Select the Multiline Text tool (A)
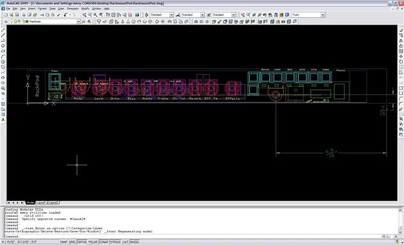Screen dimensions: 404x245 (x=3, y=120)
